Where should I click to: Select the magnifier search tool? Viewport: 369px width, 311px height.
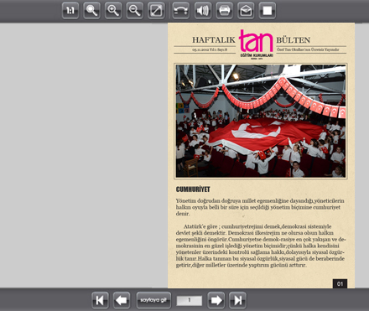[x=91, y=11]
